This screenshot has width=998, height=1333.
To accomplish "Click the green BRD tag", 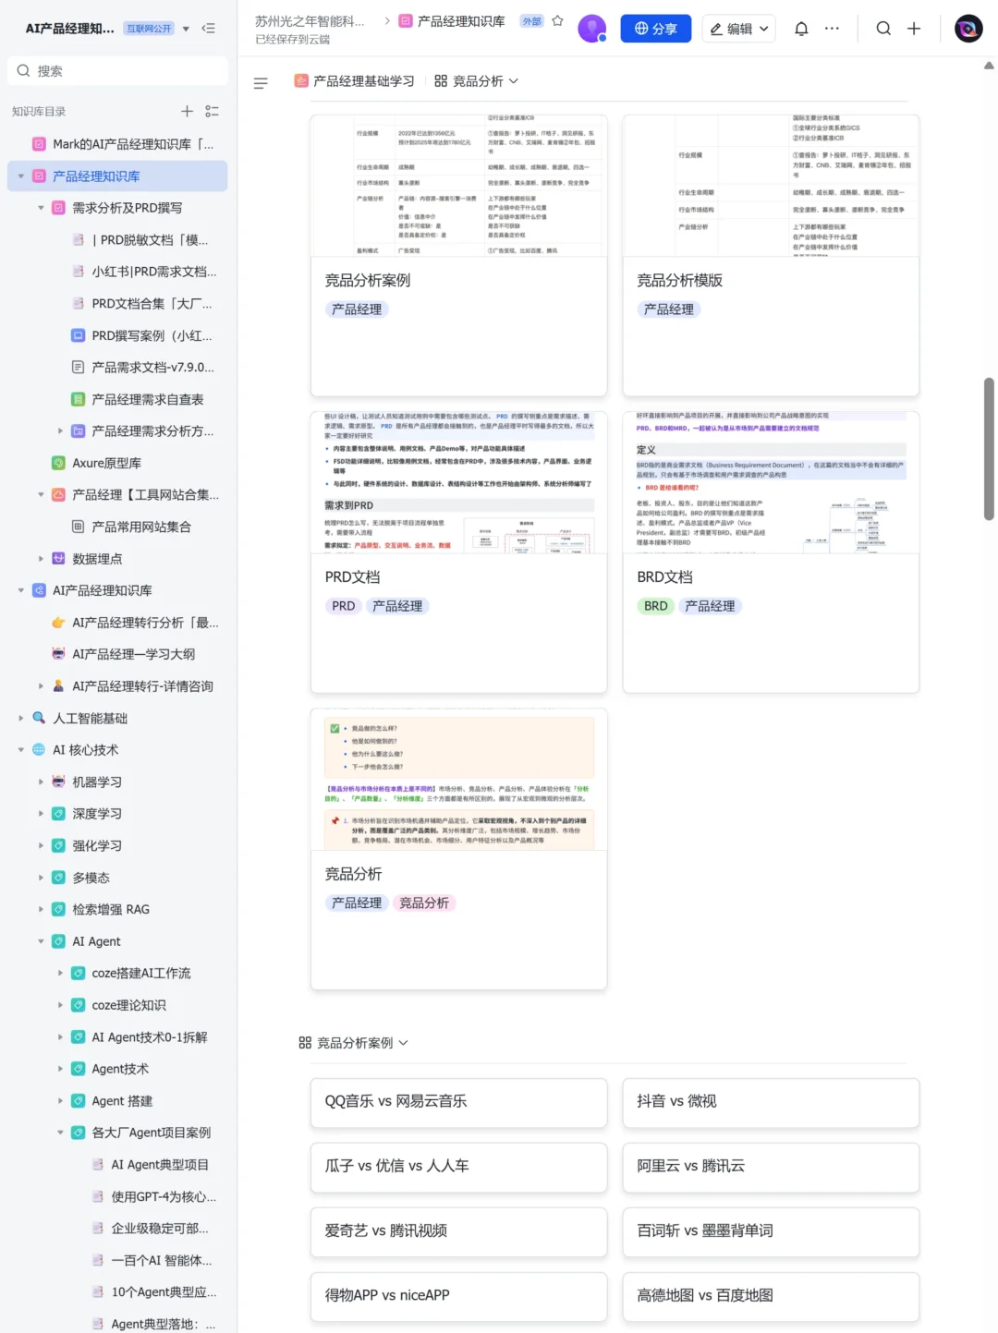I will coord(655,606).
